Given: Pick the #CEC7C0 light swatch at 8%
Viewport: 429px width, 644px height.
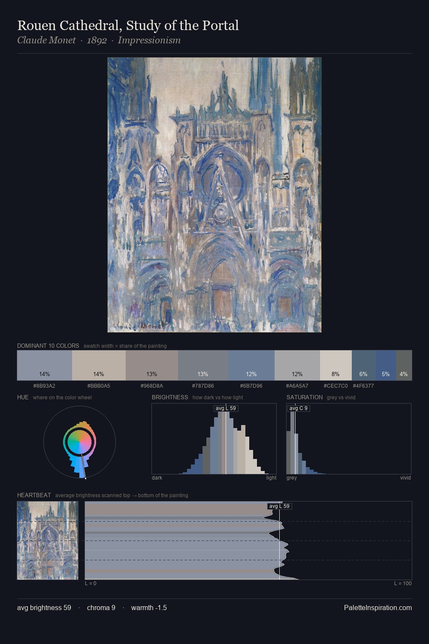Looking at the screenshot, I should 336,365.
